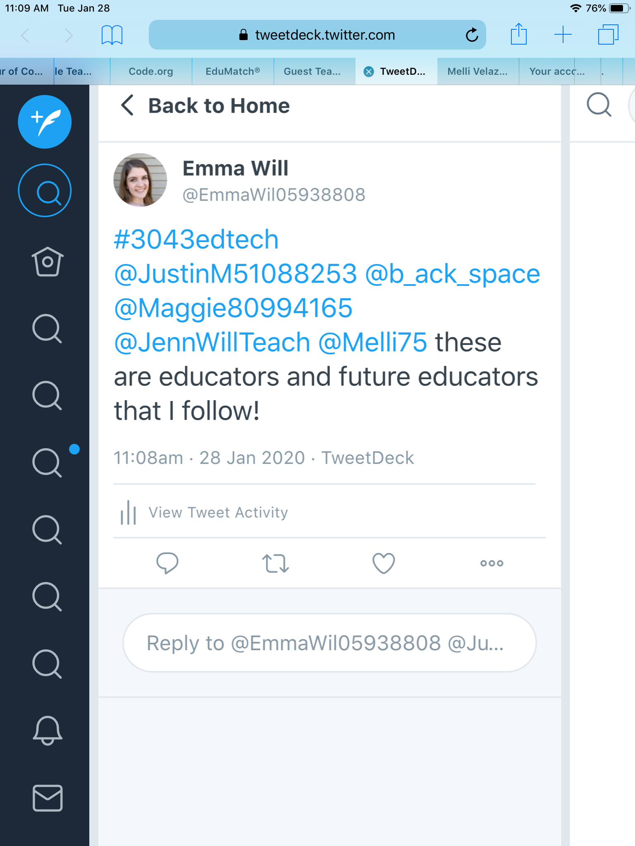Image resolution: width=635 pixels, height=846 pixels.
Task: Compose a new tweet with the quill button
Action: 45,122
